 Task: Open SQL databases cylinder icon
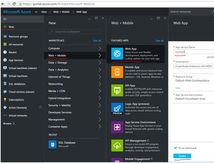[x=5, y=84]
